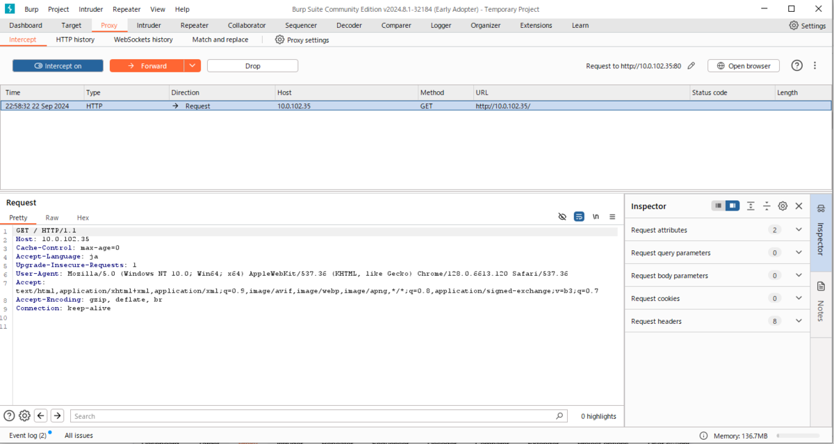Go to previous search match arrow

41,416
